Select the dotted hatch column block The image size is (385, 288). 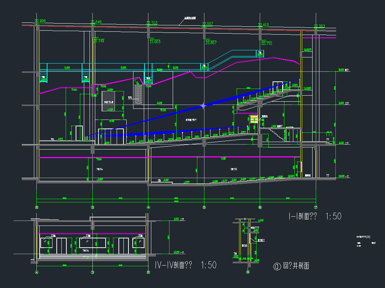point(138,95)
